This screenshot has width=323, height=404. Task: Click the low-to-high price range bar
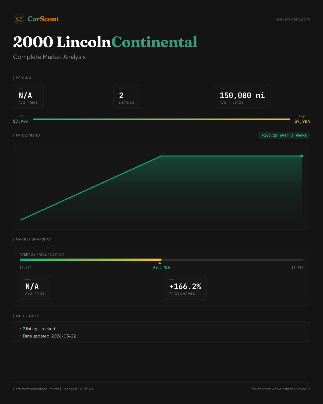[x=161, y=119]
